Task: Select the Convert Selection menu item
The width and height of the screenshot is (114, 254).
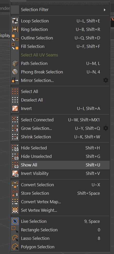Action: click(x=60, y=185)
